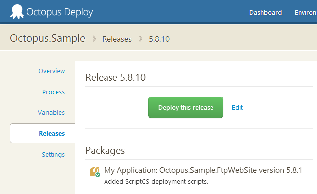Click the 5.8.10 breadcrumb item

[159, 39]
